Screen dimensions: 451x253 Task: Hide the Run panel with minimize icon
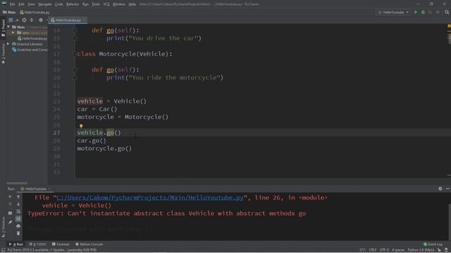pyautogui.click(x=447, y=189)
